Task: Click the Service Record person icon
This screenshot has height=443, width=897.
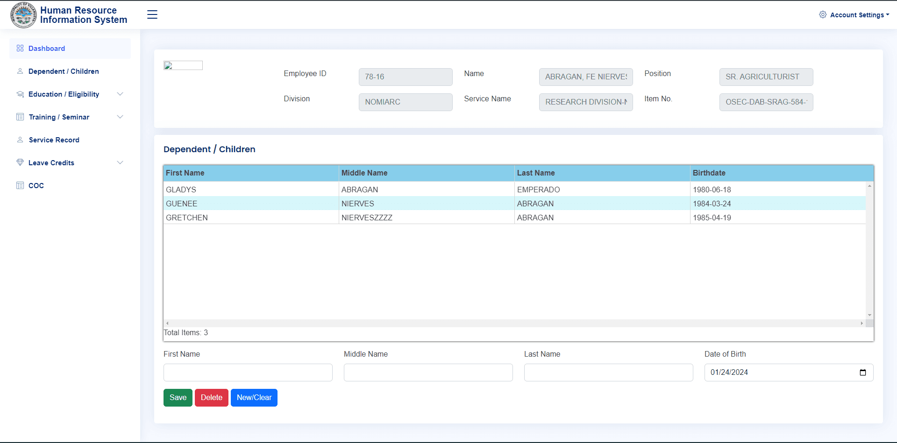Action: coord(20,140)
